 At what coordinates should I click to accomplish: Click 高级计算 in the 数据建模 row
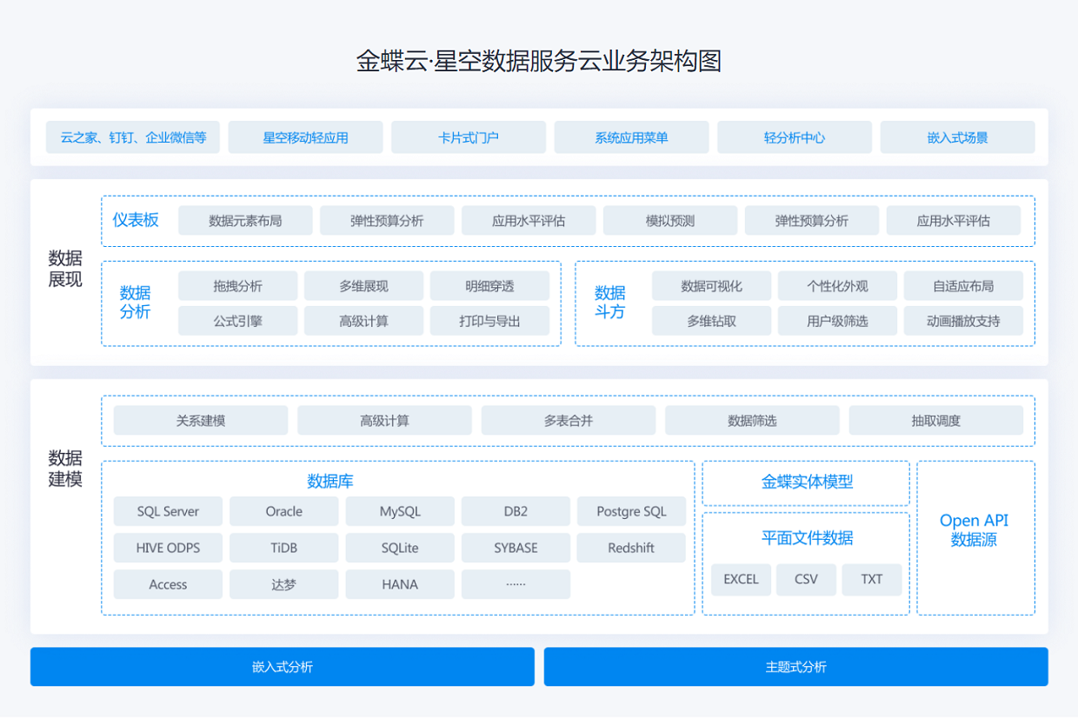coord(384,421)
